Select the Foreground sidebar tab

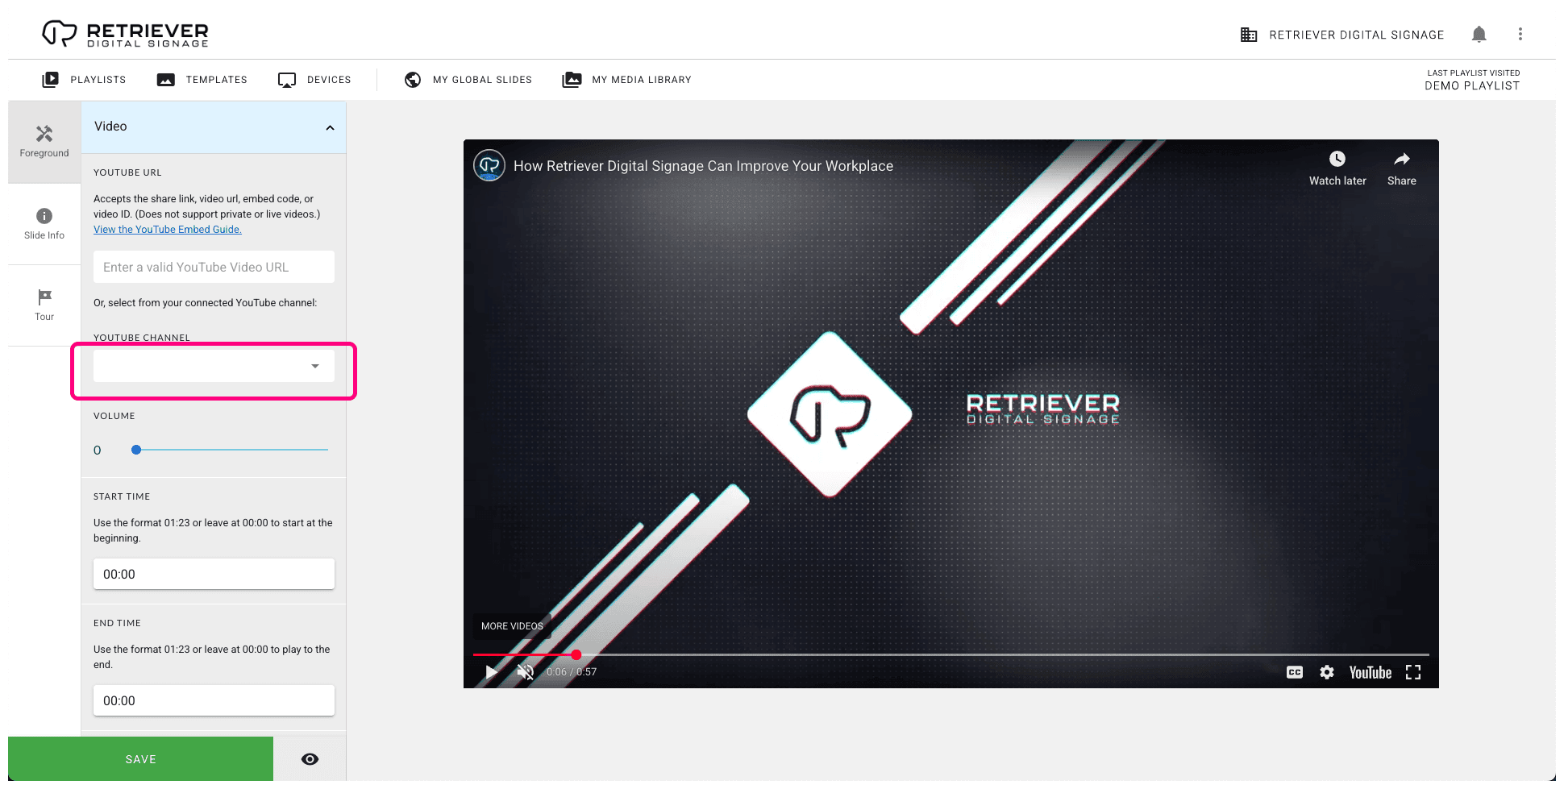pyautogui.click(x=44, y=142)
